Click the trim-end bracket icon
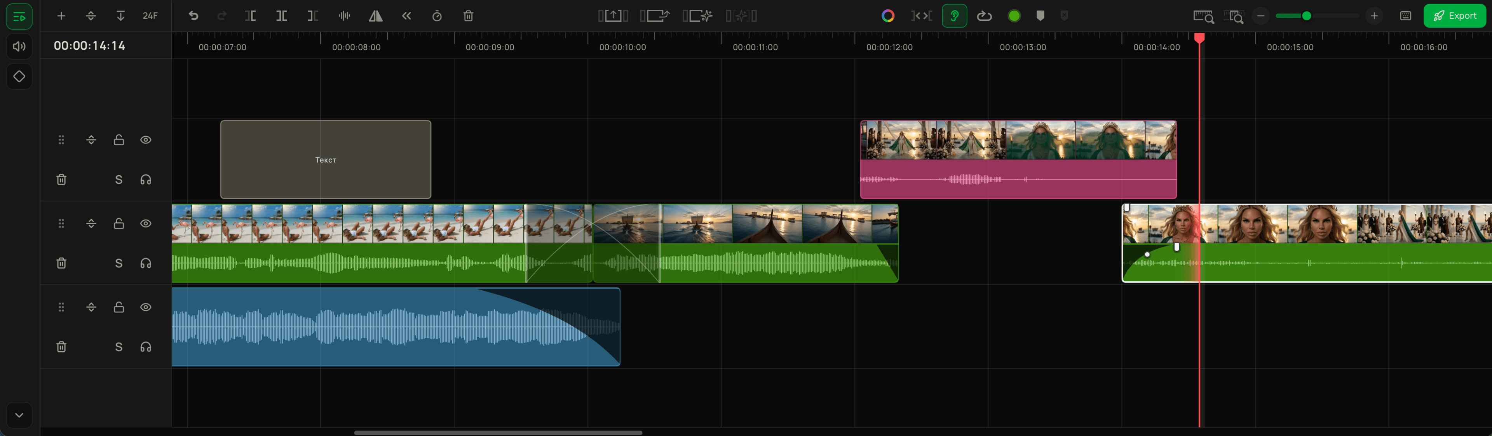The image size is (1492, 436). pos(313,16)
